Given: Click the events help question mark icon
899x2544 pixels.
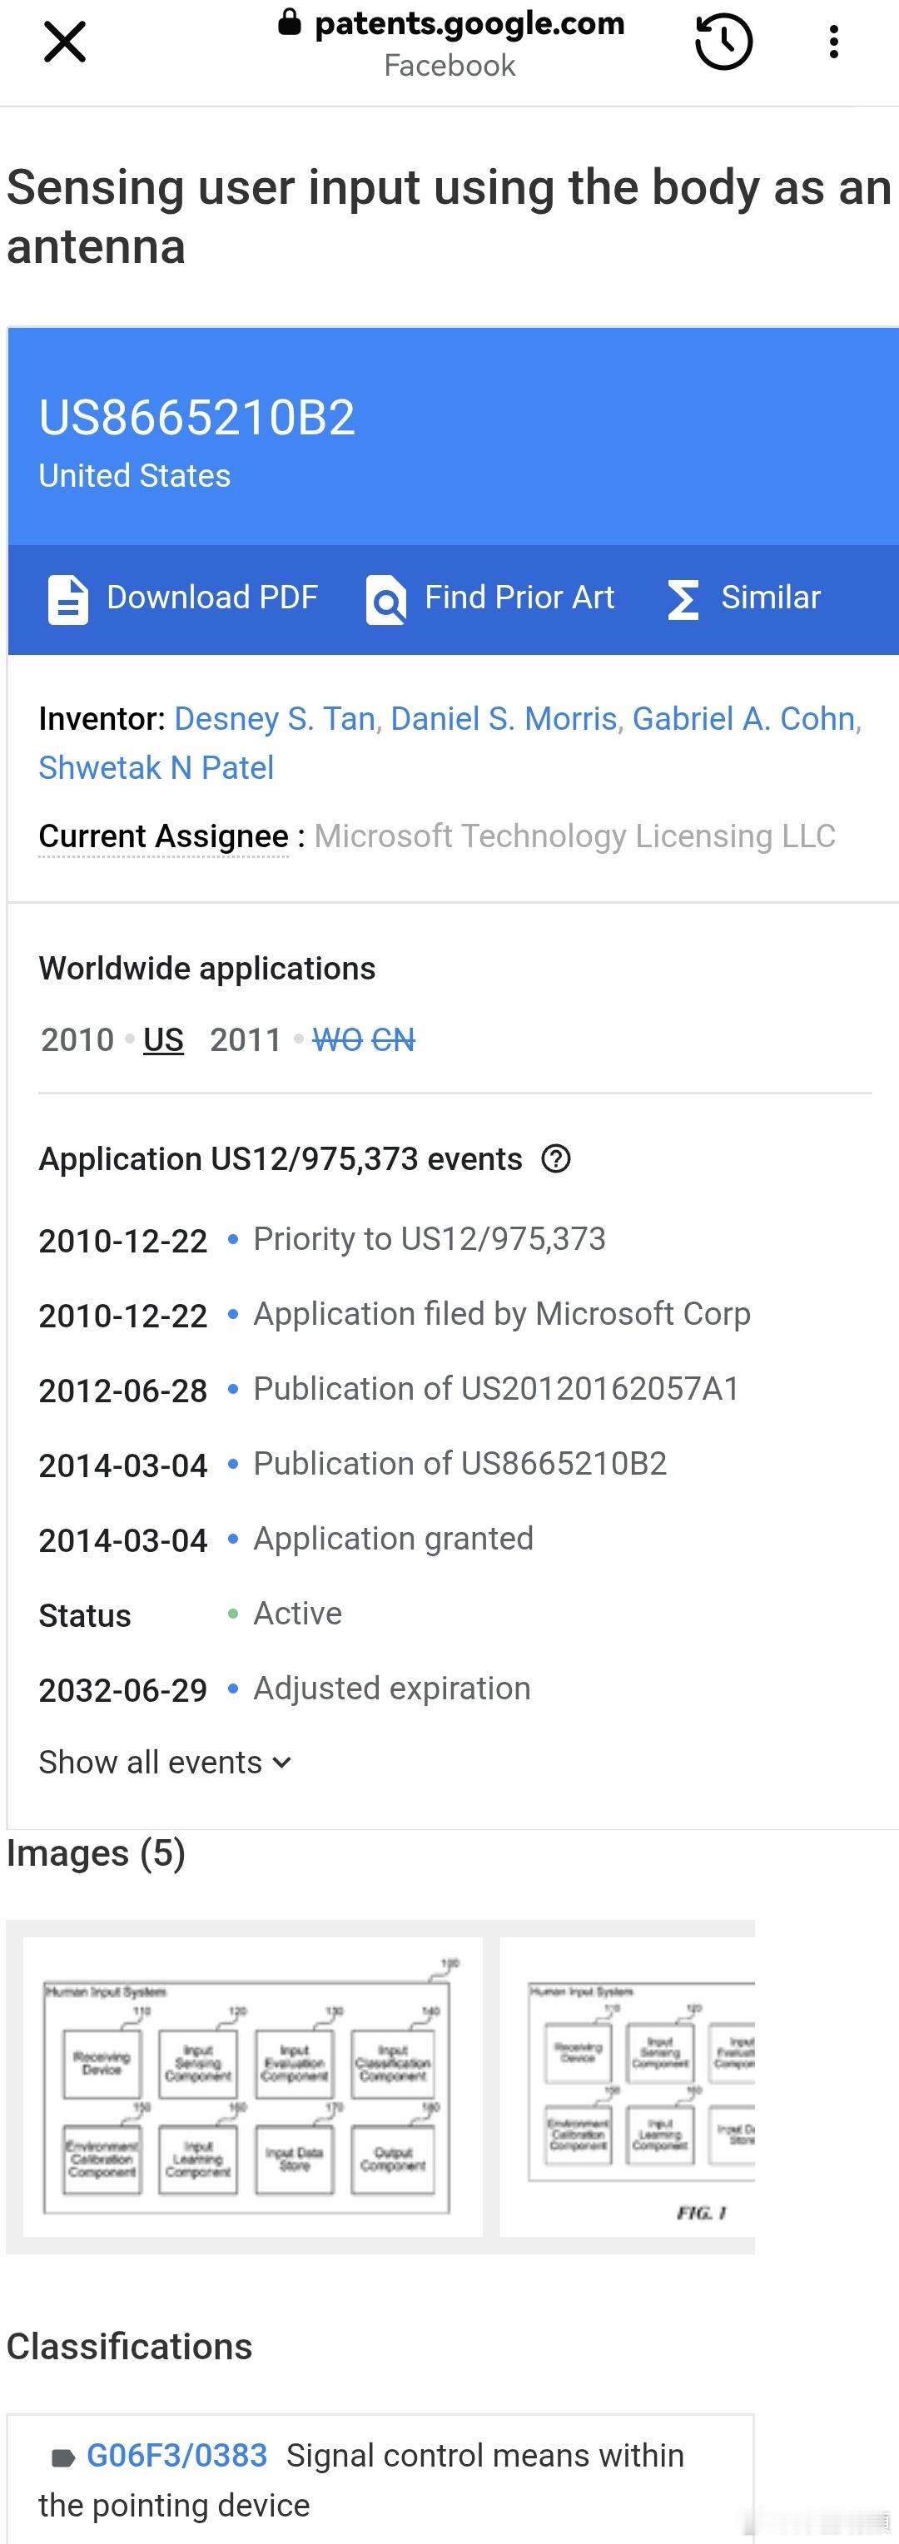Looking at the screenshot, I should (556, 1158).
